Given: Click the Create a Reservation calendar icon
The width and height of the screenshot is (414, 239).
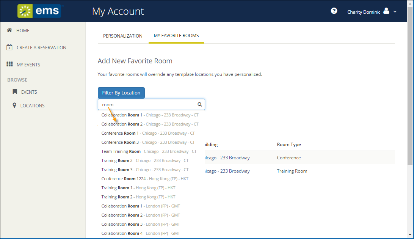Looking at the screenshot, I should click(x=10, y=47).
